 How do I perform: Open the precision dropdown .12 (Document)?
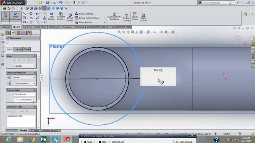24,83
